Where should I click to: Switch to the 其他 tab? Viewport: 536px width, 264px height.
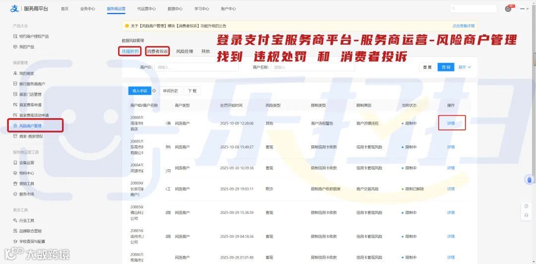205,51
